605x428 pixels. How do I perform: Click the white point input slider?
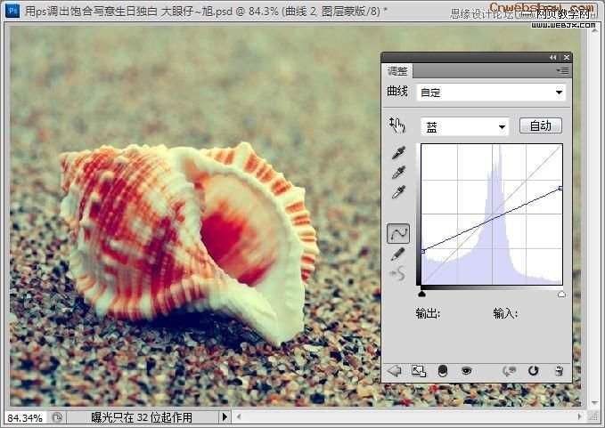tap(561, 294)
